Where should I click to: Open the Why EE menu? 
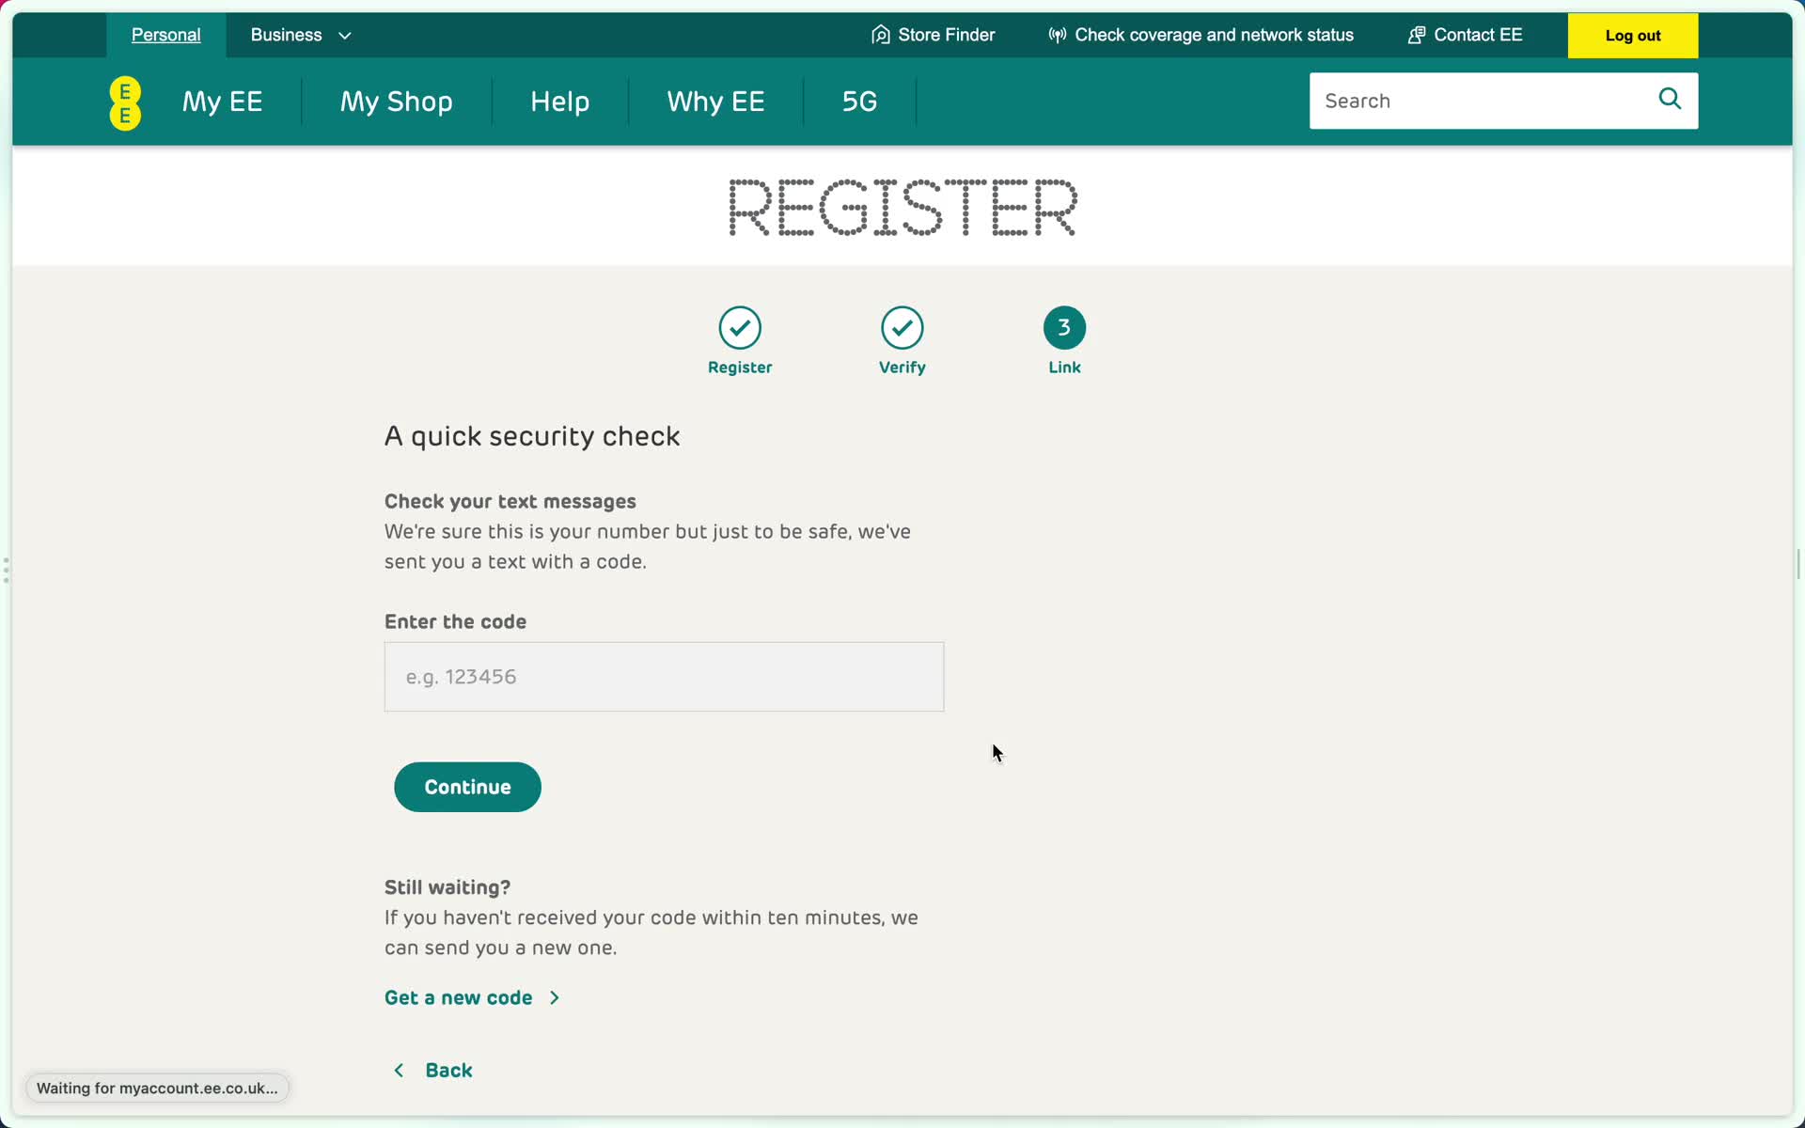click(716, 102)
